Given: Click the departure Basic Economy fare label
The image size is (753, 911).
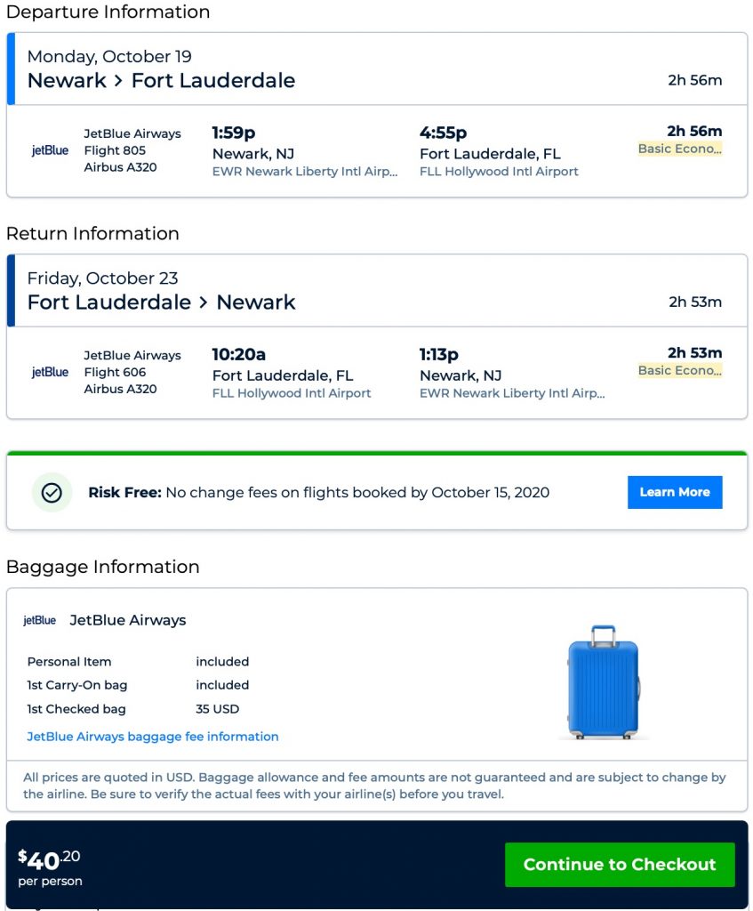Looking at the screenshot, I should pos(680,149).
